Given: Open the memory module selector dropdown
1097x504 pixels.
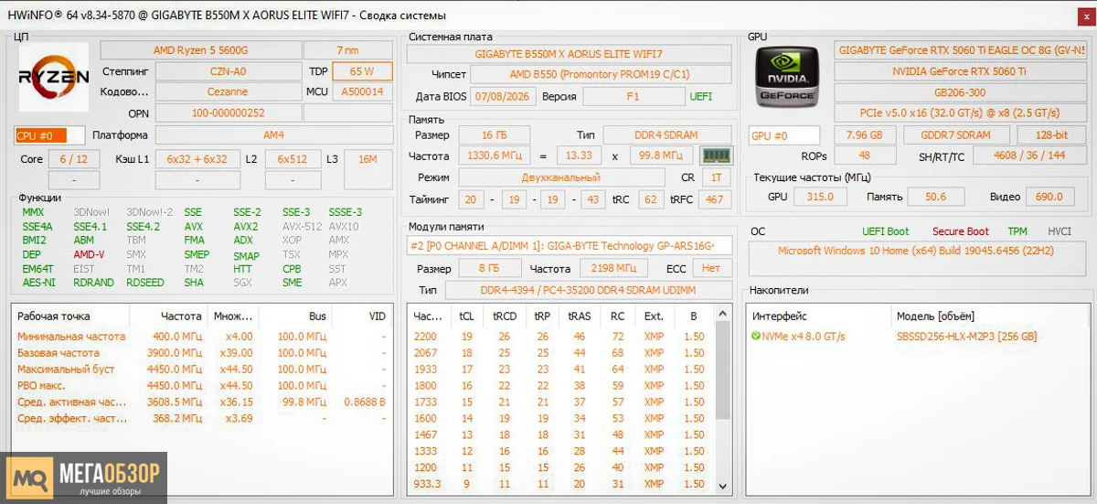Looking at the screenshot, I should click(x=569, y=245).
